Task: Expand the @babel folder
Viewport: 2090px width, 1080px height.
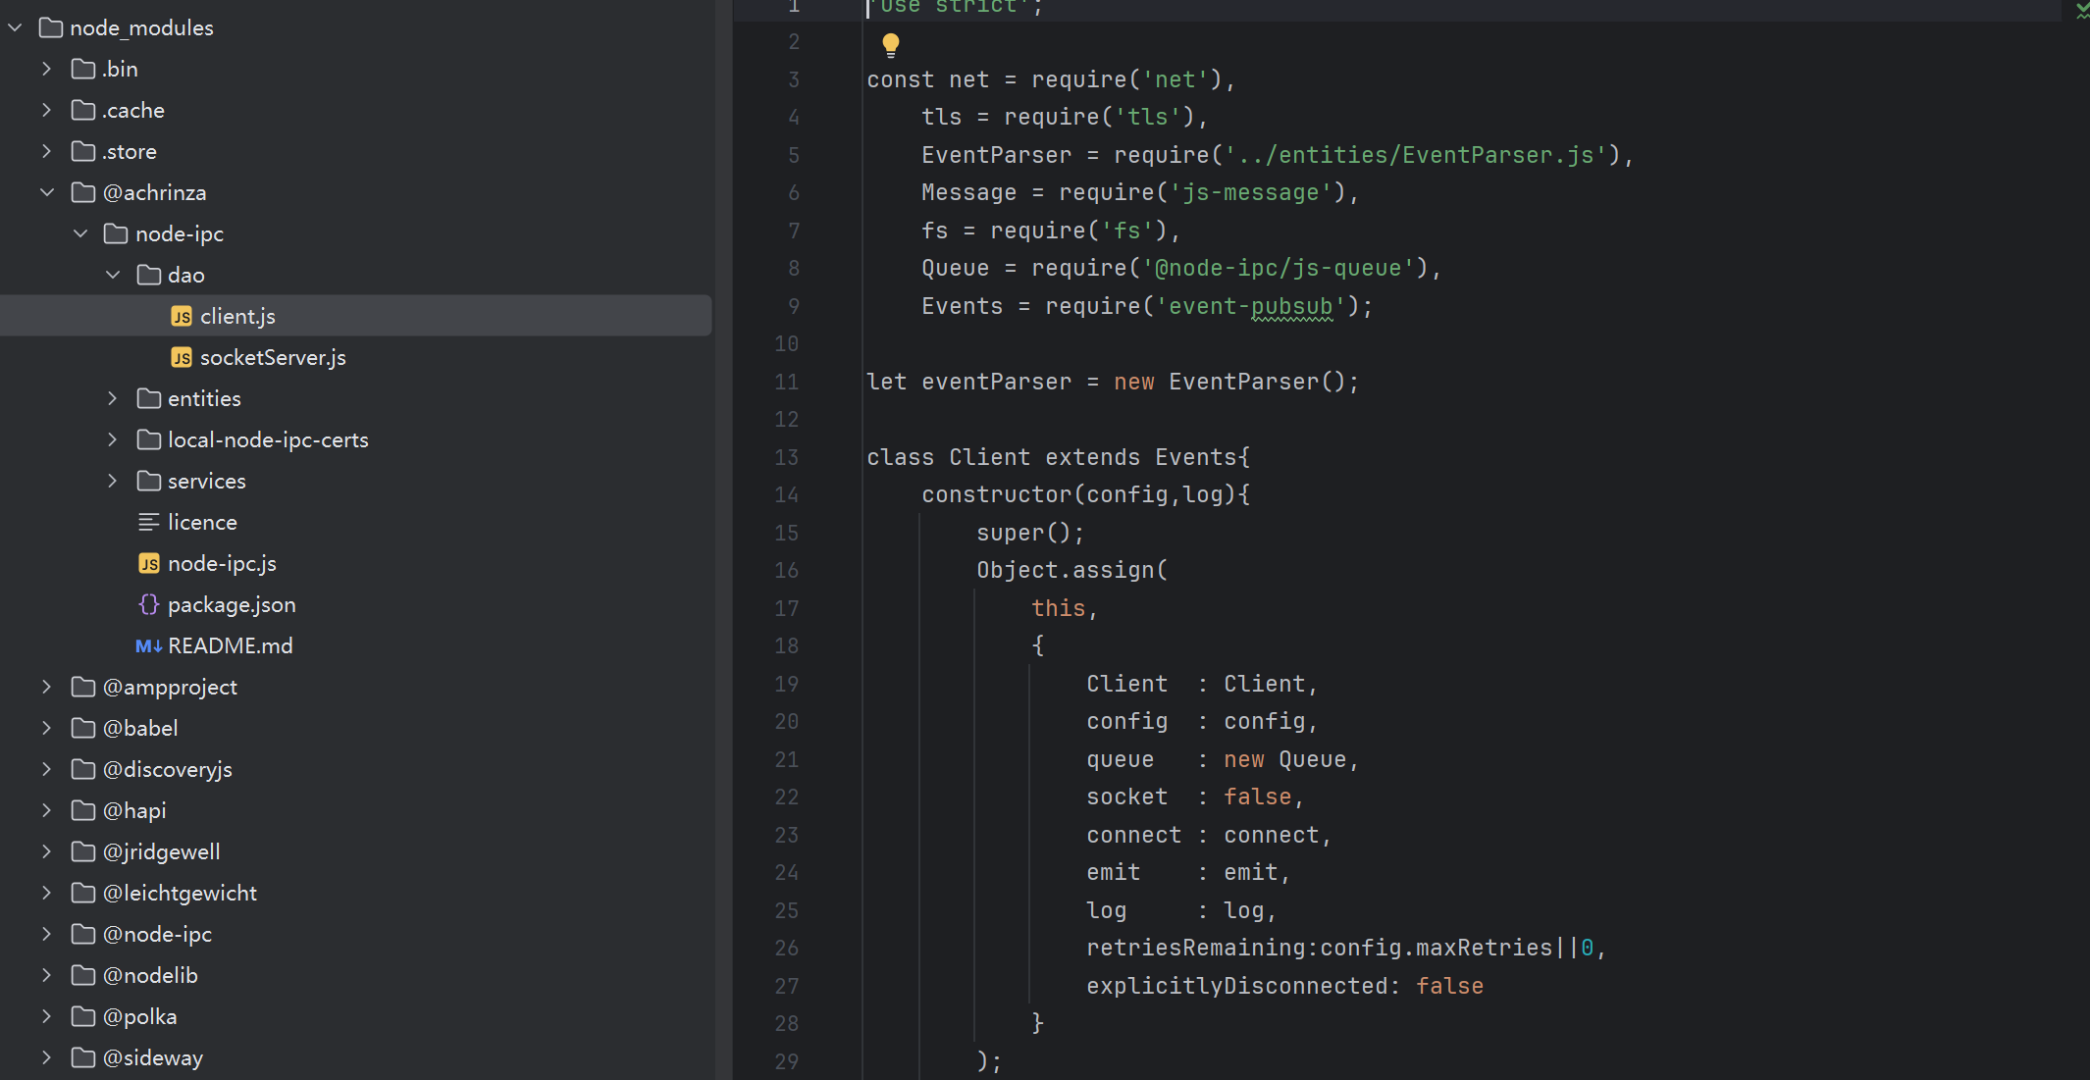Action: [47, 728]
